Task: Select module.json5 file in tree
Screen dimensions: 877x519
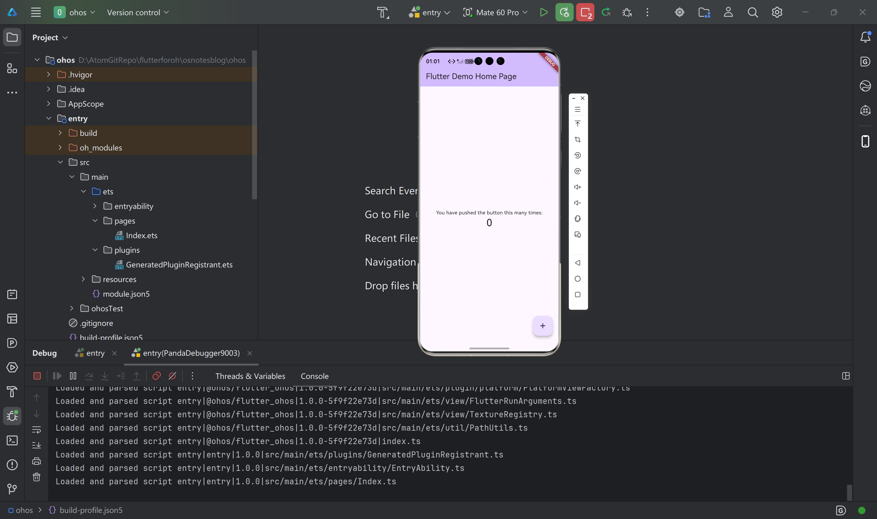Action: pyautogui.click(x=121, y=294)
